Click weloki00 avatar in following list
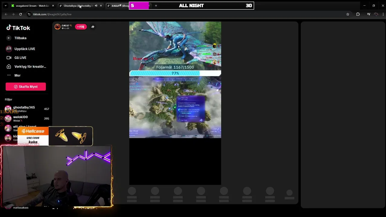 8,118
